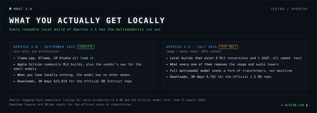Click the '8 MLX conversions and 1 GGUF' line
Screen dimensions: 317x113
[234, 58]
